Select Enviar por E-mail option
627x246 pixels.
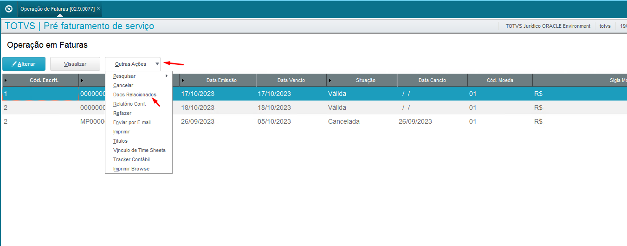point(132,122)
